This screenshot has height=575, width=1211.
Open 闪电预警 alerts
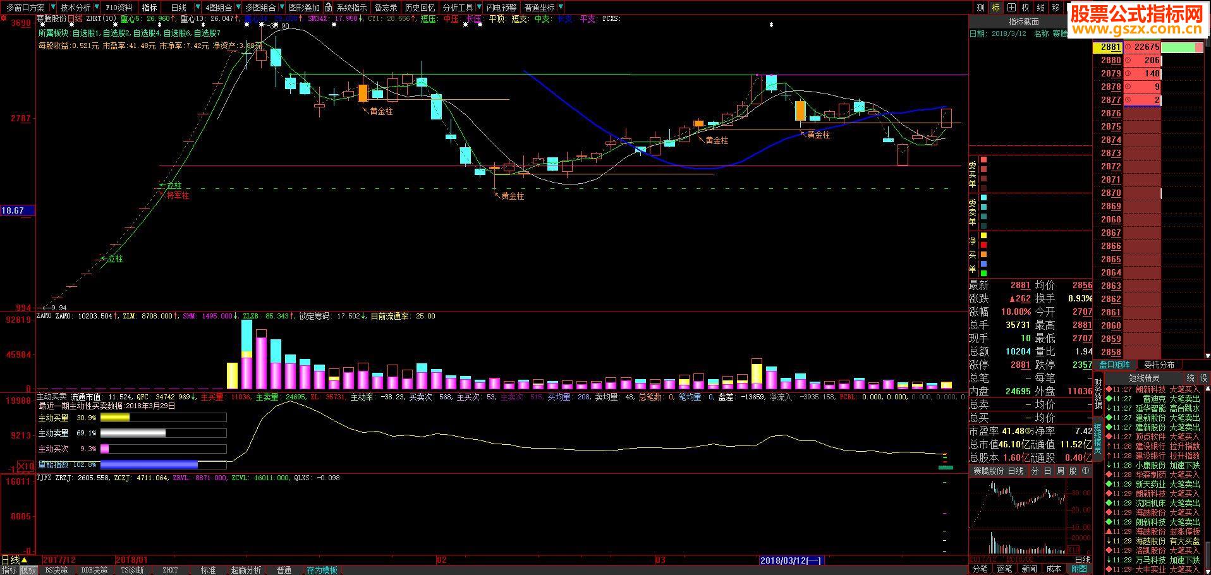[502, 8]
